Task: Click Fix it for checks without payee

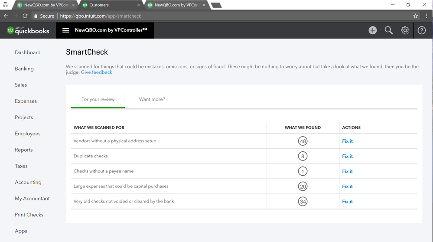Action: click(x=347, y=172)
